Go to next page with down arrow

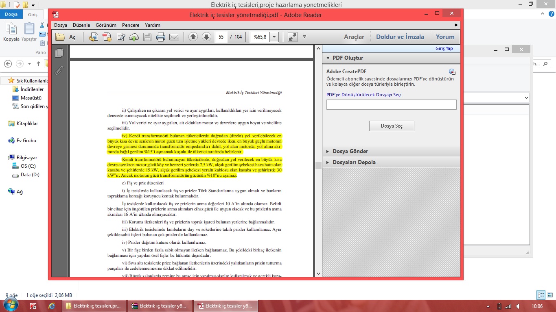point(206,37)
